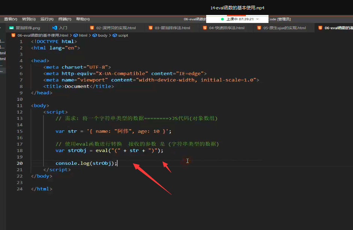Click the closing body tag
353x230 pixels.
42,176
